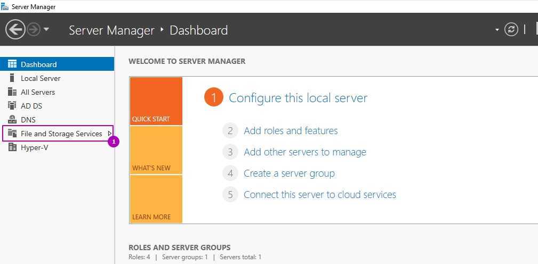Switch to the Quick Start tile
This screenshot has height=264, width=538.
point(156,101)
